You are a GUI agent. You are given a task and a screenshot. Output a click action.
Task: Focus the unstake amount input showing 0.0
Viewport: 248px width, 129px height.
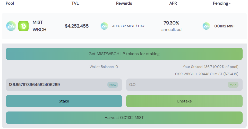tap(184, 85)
